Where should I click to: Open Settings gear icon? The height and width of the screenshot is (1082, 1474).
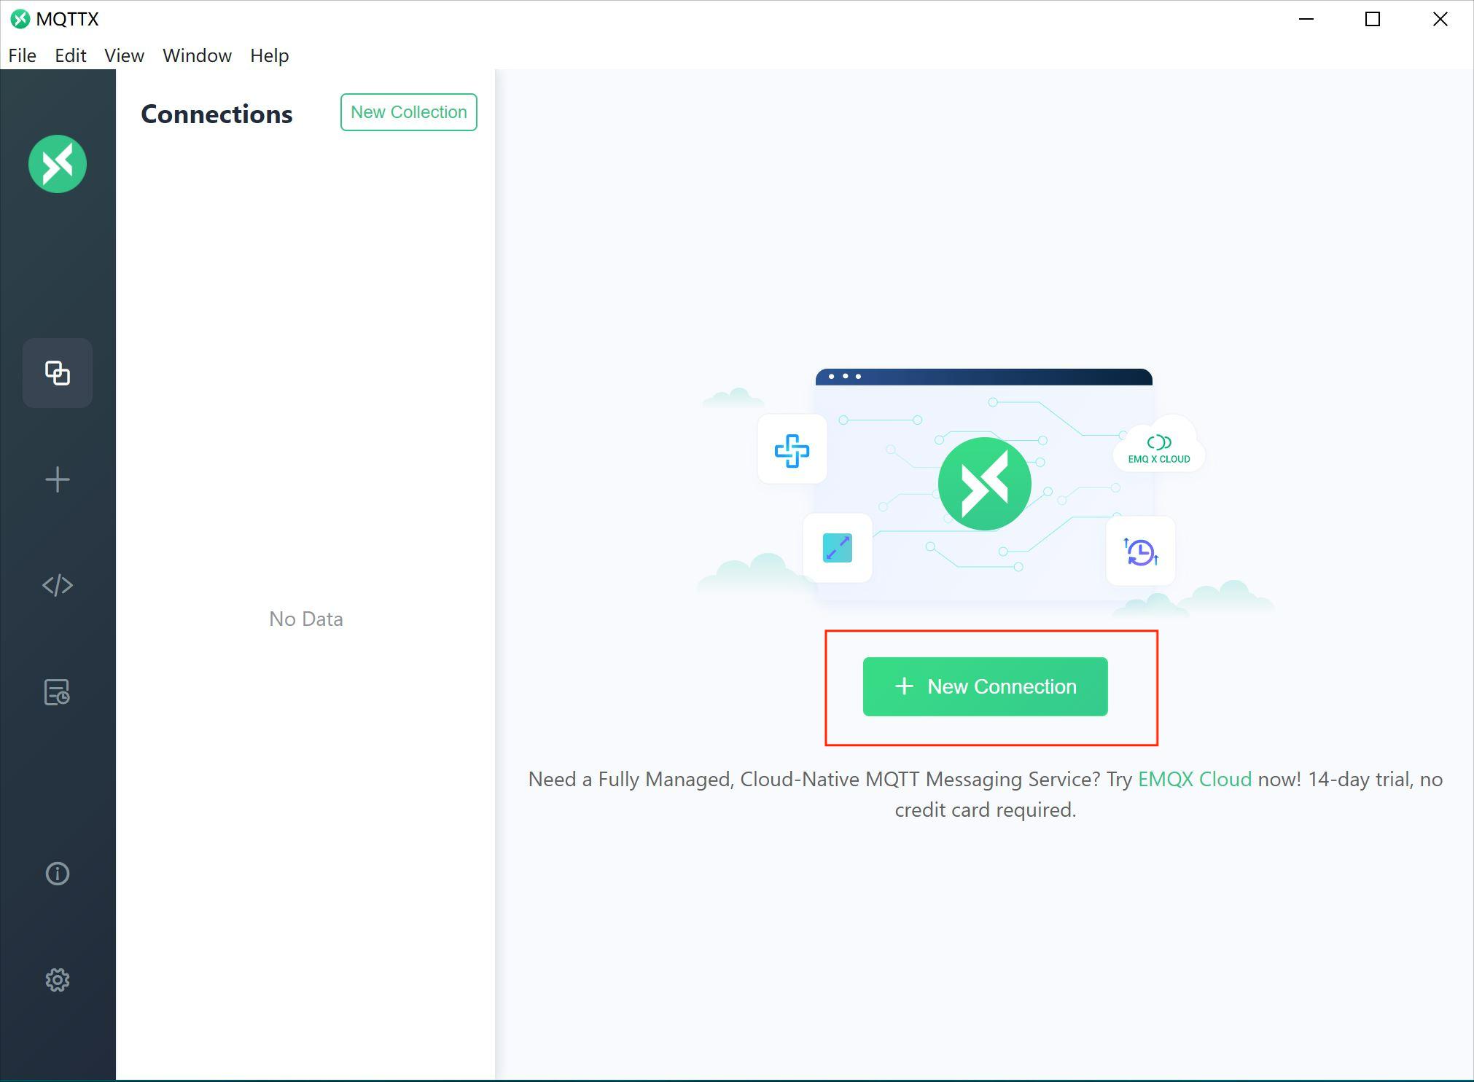[x=58, y=980]
